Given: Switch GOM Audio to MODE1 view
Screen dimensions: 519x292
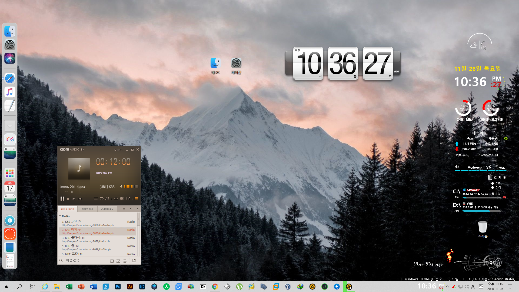Looking at the screenshot, I should [x=118, y=150].
